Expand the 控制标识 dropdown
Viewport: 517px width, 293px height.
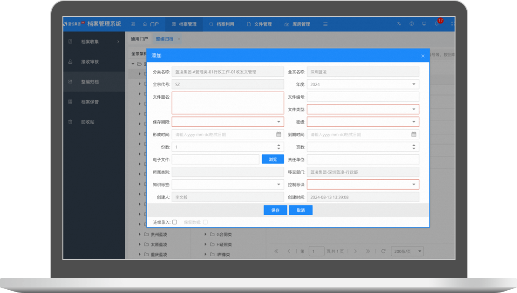[362, 184]
